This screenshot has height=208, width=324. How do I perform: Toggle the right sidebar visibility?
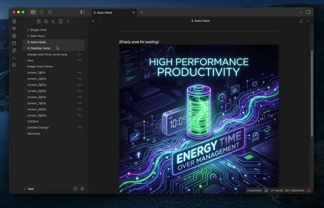click(x=308, y=12)
